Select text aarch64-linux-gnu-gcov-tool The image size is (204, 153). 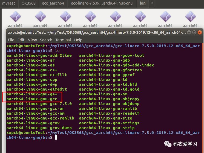pyautogui.click(x=112, y=55)
